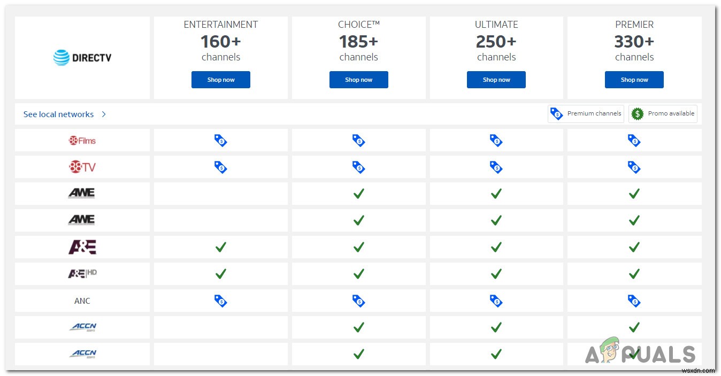Click the premium tag in 88Films Entertainment cell
Screen dimensions: 721x376
pyautogui.click(x=221, y=140)
